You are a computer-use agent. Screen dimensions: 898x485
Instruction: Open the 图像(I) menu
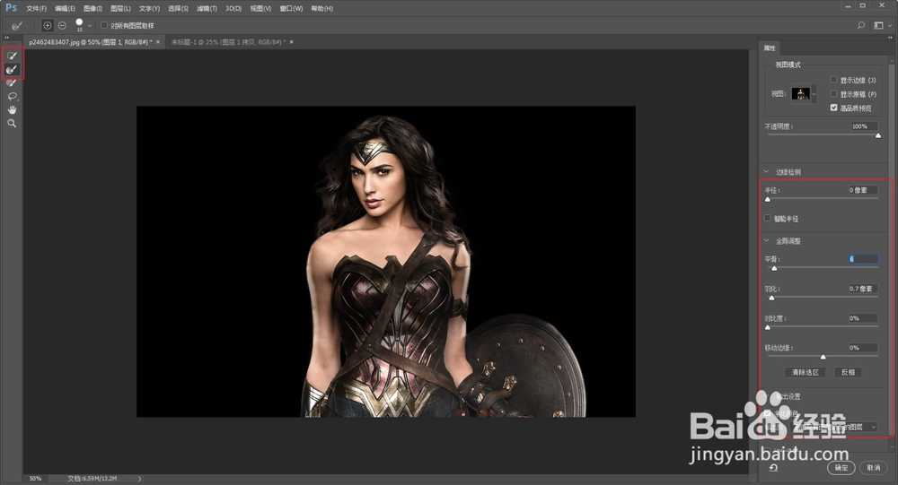tap(92, 9)
